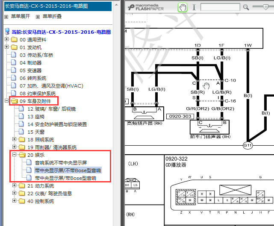Select 带中央显示屏/不带Bose型音响 diagram
This screenshot has width=274, height=226.
tap(68, 170)
